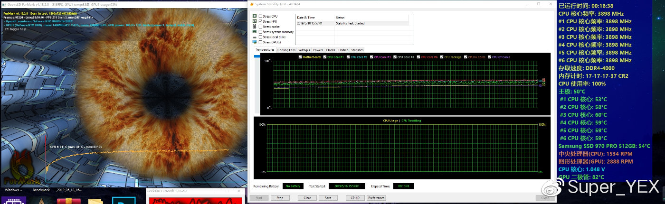The image size is (665, 204).
Task: Click the Stress local disks drive icon
Action: (255, 37)
